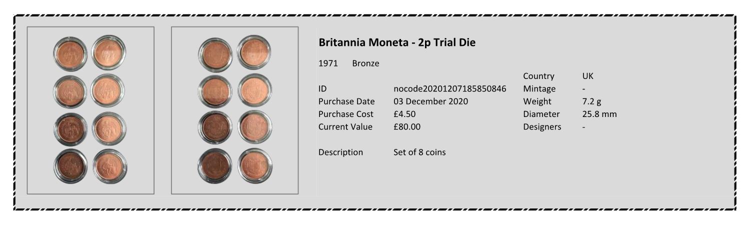
Task: Click the Description label
Action: (341, 152)
